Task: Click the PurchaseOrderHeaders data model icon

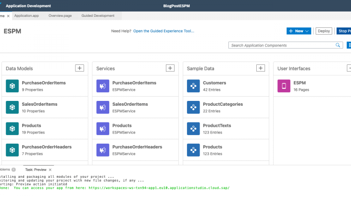Action: [x=12, y=150]
